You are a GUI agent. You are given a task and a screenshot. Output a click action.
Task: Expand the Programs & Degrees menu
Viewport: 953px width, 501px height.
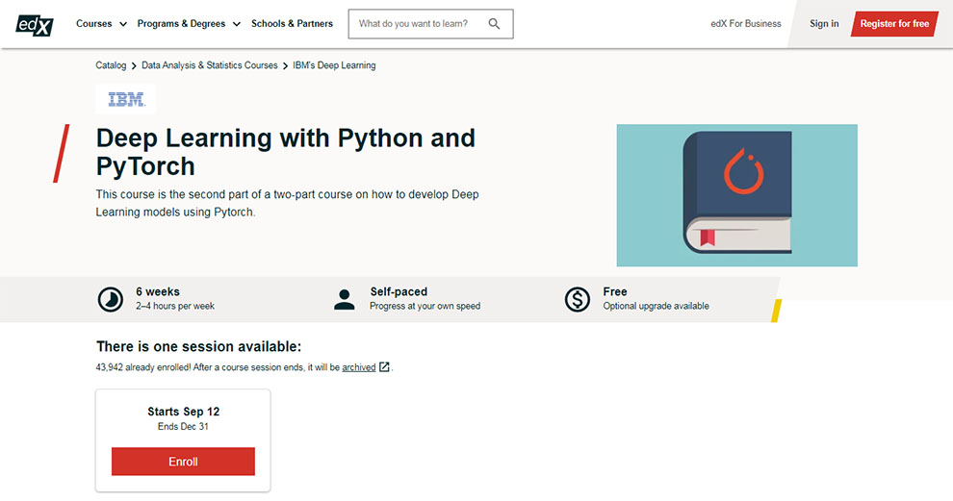[189, 24]
